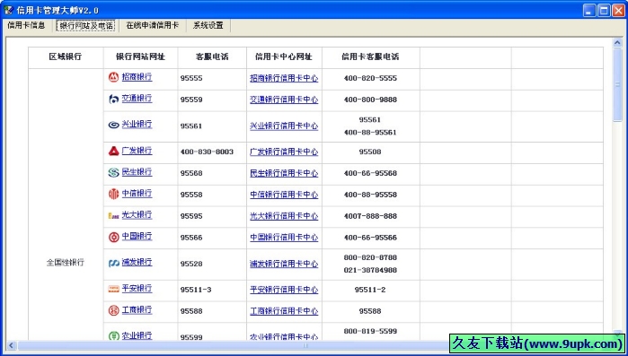Open the 交通银行信用卡中心 link

coord(284,100)
